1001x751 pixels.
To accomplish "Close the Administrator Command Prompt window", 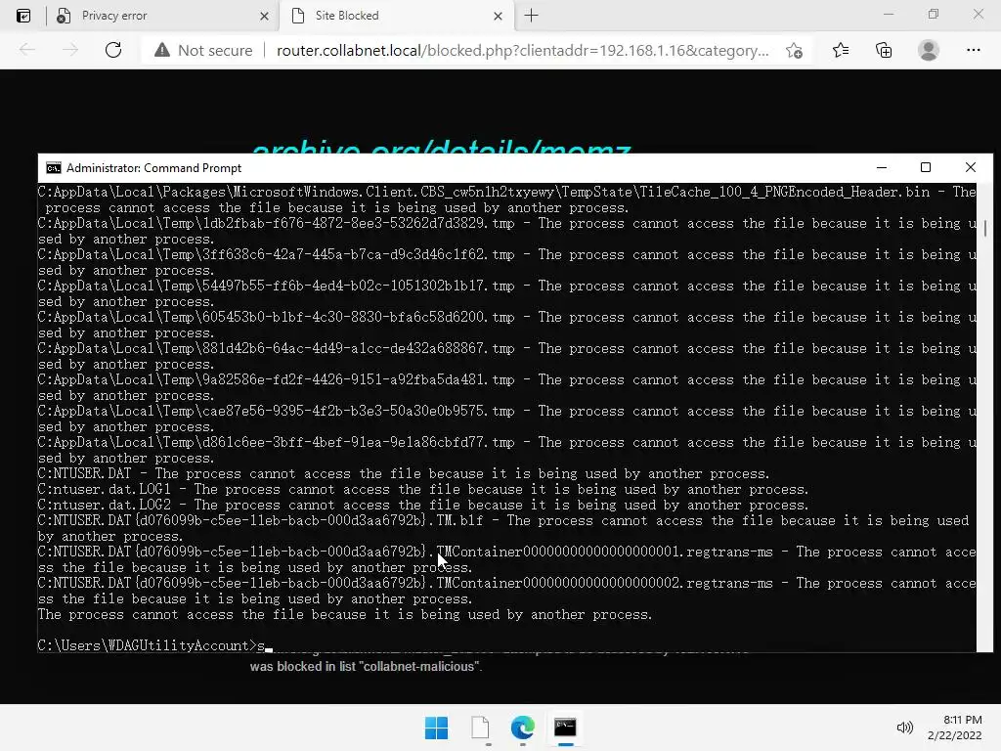I will pyautogui.click(x=971, y=167).
